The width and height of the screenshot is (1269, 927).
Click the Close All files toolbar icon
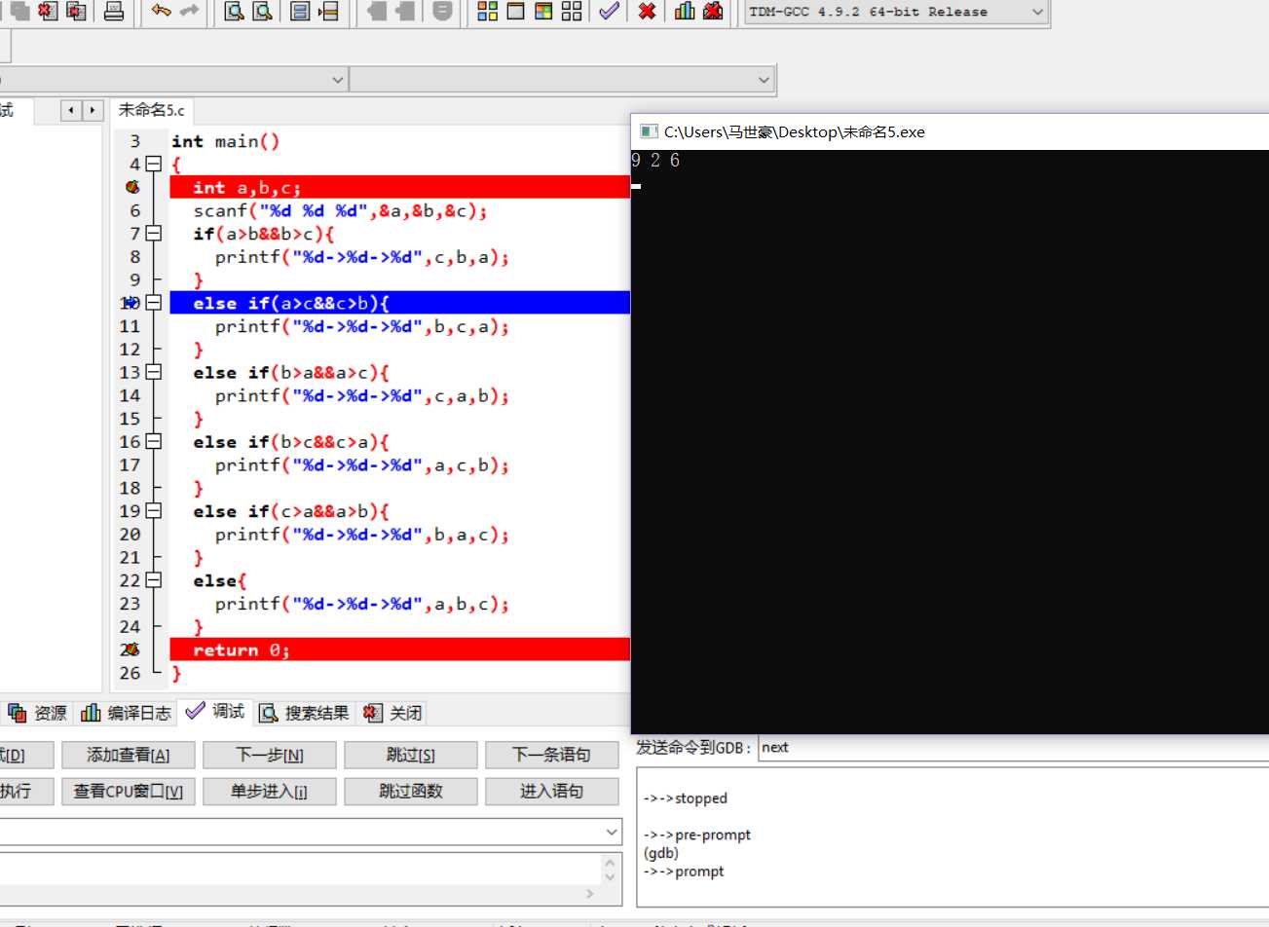click(x=77, y=11)
